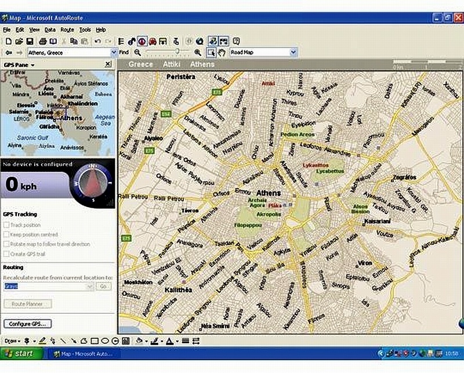Click the Athens breadcrumb link

point(202,64)
